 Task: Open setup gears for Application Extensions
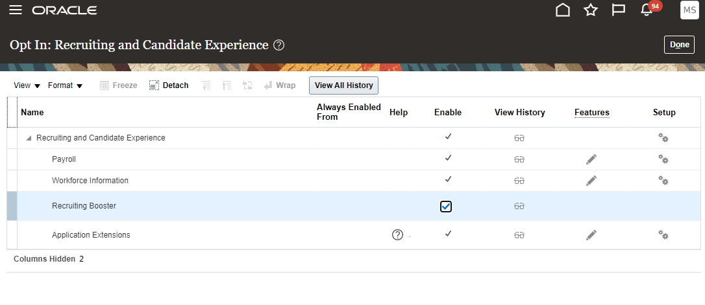(x=663, y=235)
